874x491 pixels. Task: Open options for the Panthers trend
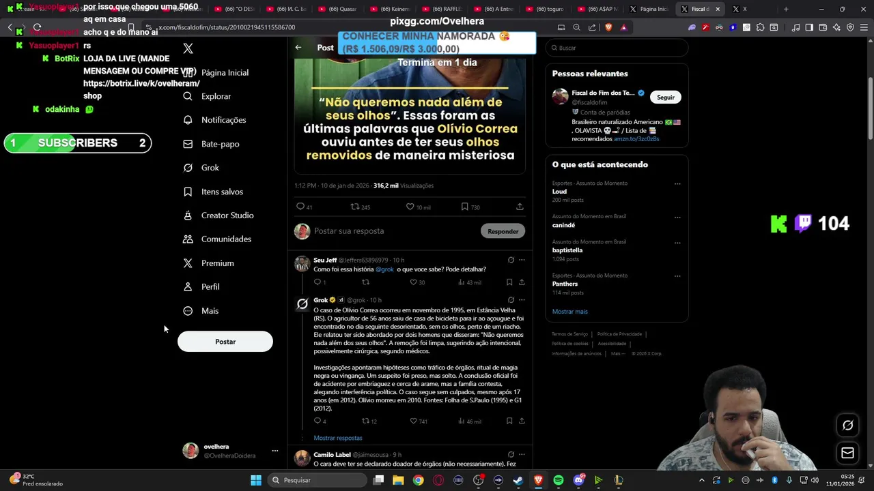pyautogui.click(x=677, y=276)
